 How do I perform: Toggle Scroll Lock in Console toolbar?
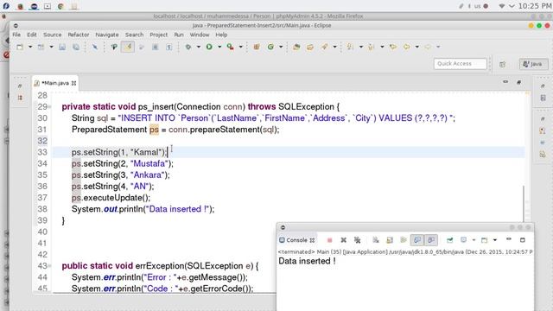pos(390,240)
